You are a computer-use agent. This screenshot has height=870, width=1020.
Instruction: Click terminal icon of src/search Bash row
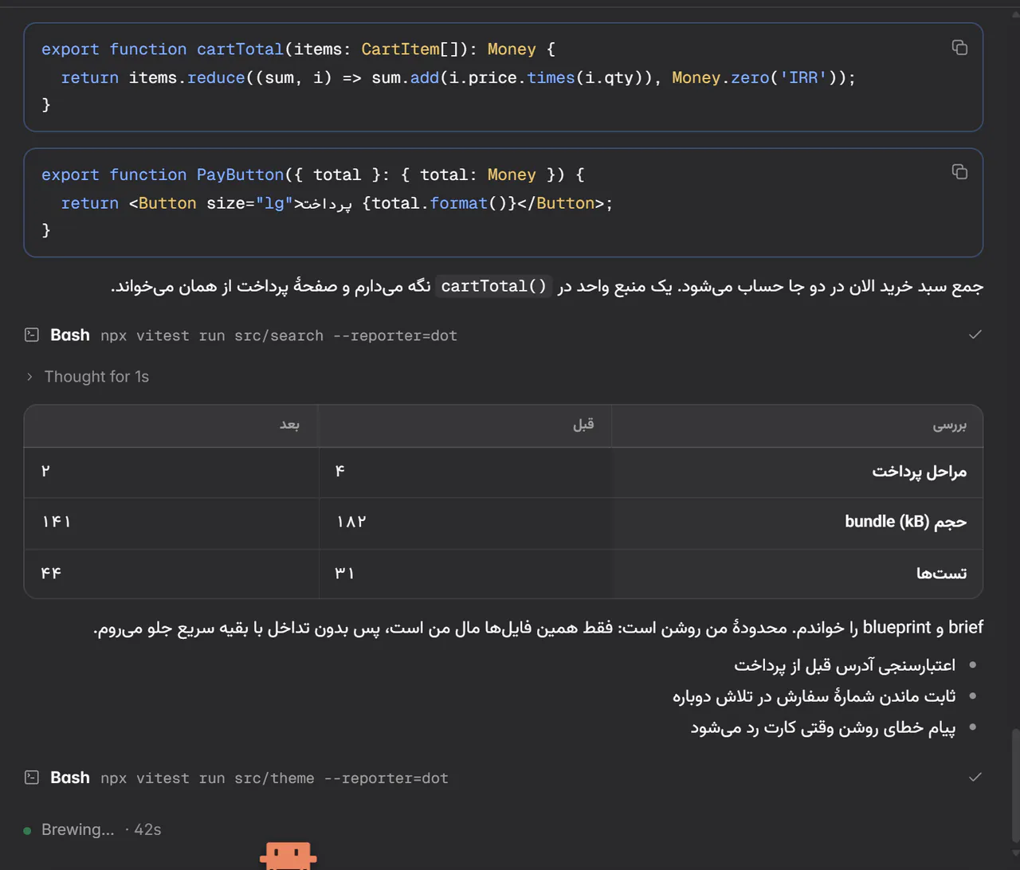(x=32, y=335)
